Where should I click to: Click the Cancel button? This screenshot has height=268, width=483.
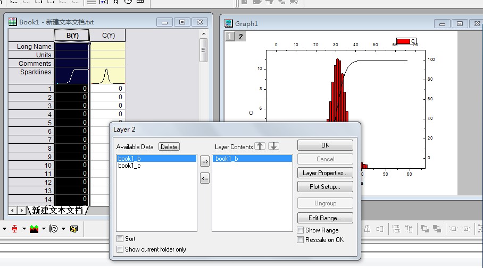pyautogui.click(x=326, y=159)
